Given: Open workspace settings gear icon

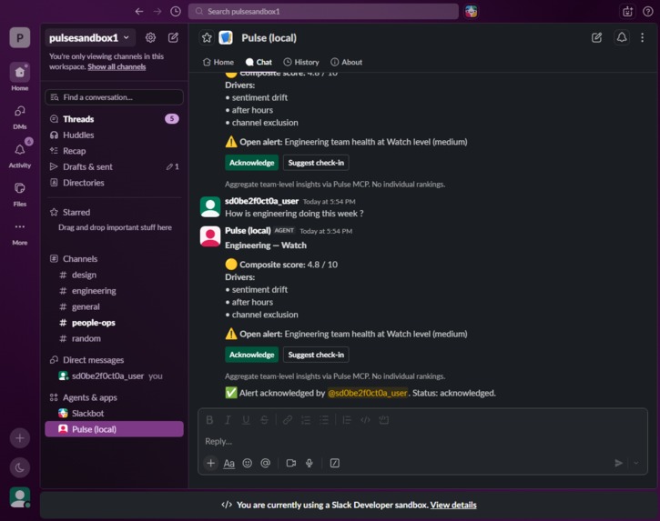Looking at the screenshot, I should 150,38.
